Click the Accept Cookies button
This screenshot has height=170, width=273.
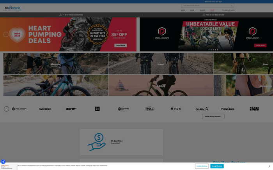(217, 166)
